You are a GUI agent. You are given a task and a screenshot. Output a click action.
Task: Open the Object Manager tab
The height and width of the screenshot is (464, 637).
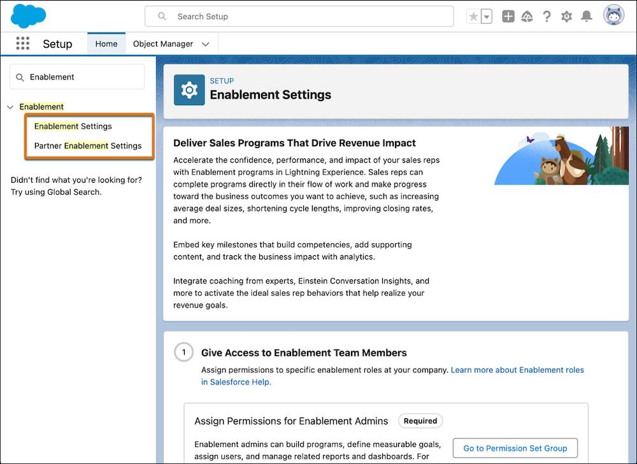(x=163, y=44)
